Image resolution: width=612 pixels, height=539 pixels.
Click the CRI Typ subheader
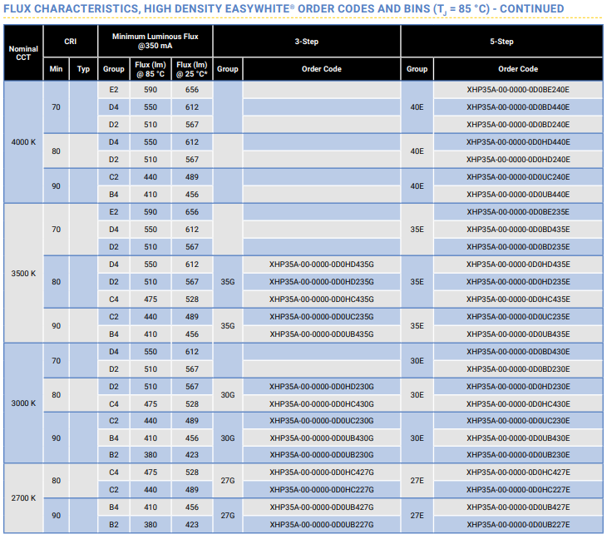click(x=83, y=69)
